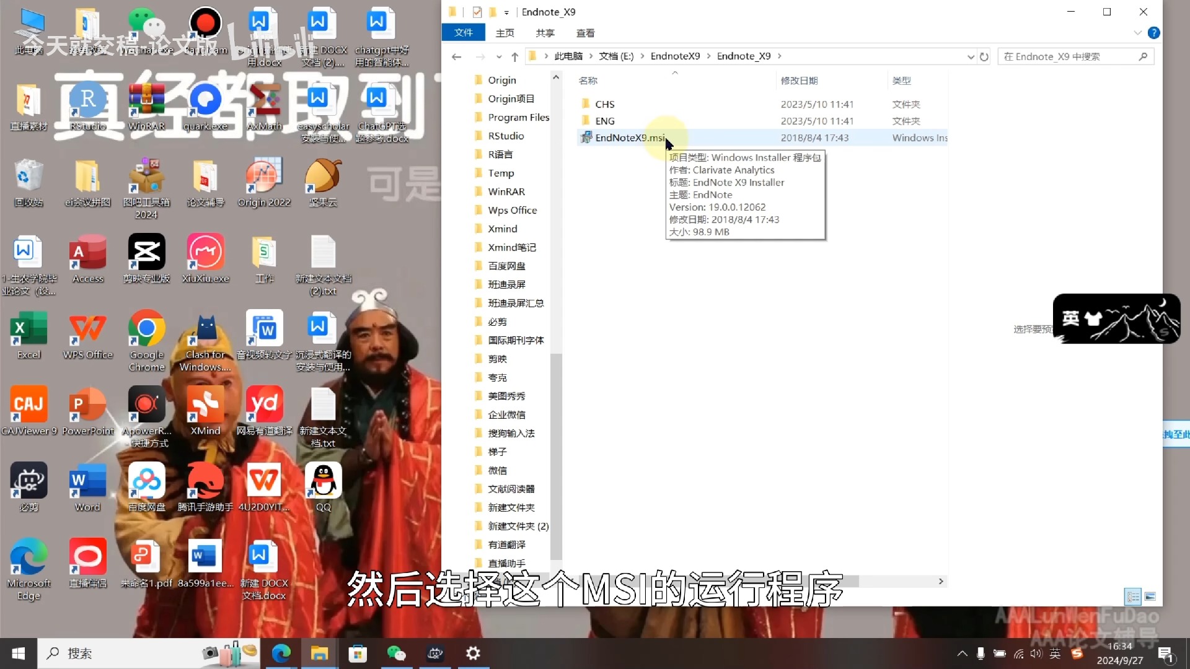The image size is (1190, 669).
Task: Expand the address bar history dropdown
Action: [x=971, y=56]
